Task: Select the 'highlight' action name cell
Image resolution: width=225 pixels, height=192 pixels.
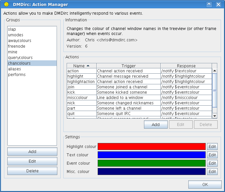Action: tap(82, 76)
